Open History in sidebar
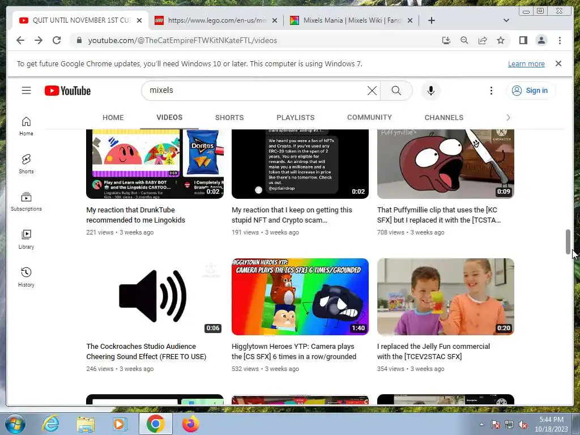 click(x=26, y=277)
